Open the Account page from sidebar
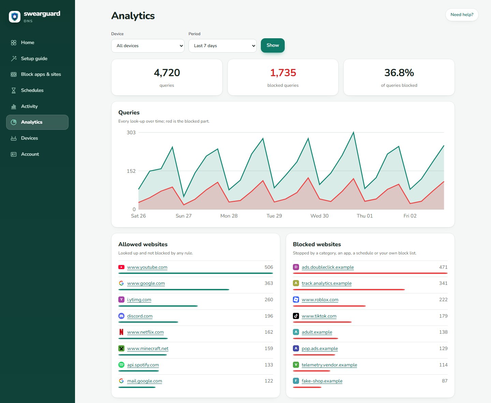491x403 pixels. click(37, 154)
